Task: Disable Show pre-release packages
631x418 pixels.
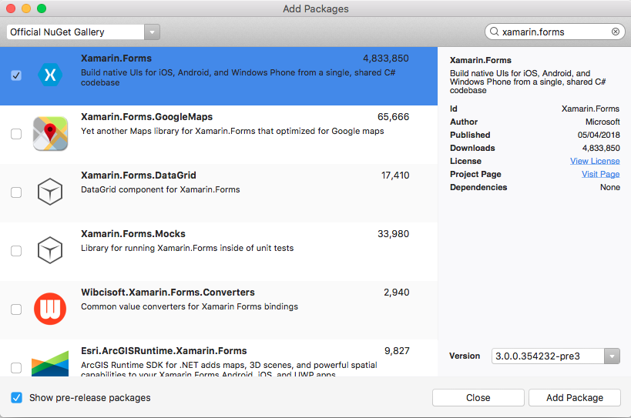Action: [16, 398]
